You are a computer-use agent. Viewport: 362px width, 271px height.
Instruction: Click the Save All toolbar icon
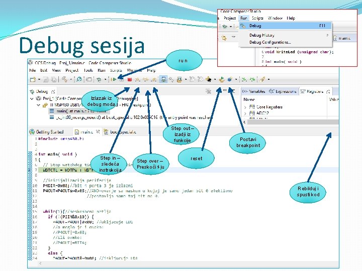click(54, 79)
